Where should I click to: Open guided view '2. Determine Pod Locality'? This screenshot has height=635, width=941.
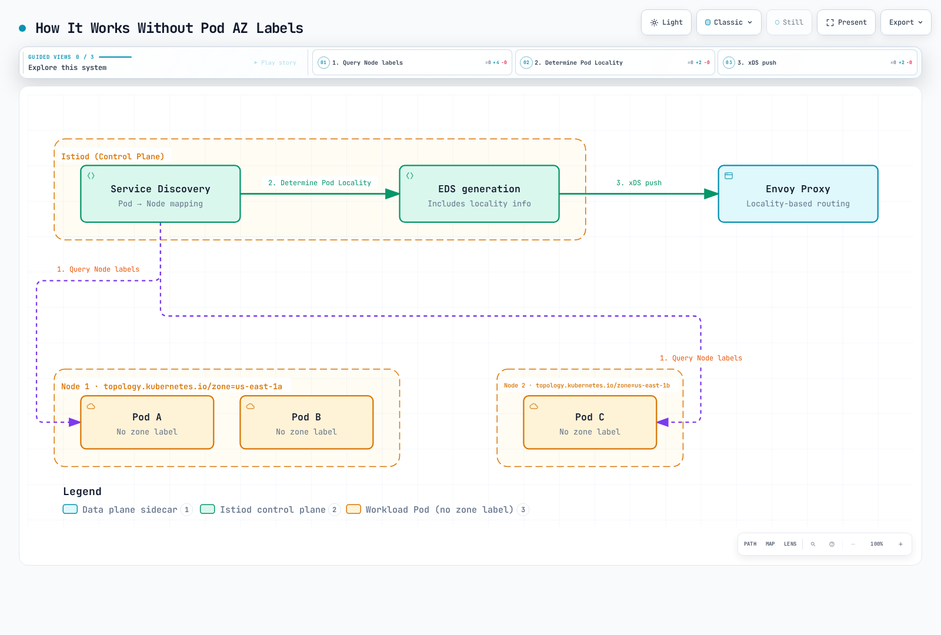(x=615, y=62)
